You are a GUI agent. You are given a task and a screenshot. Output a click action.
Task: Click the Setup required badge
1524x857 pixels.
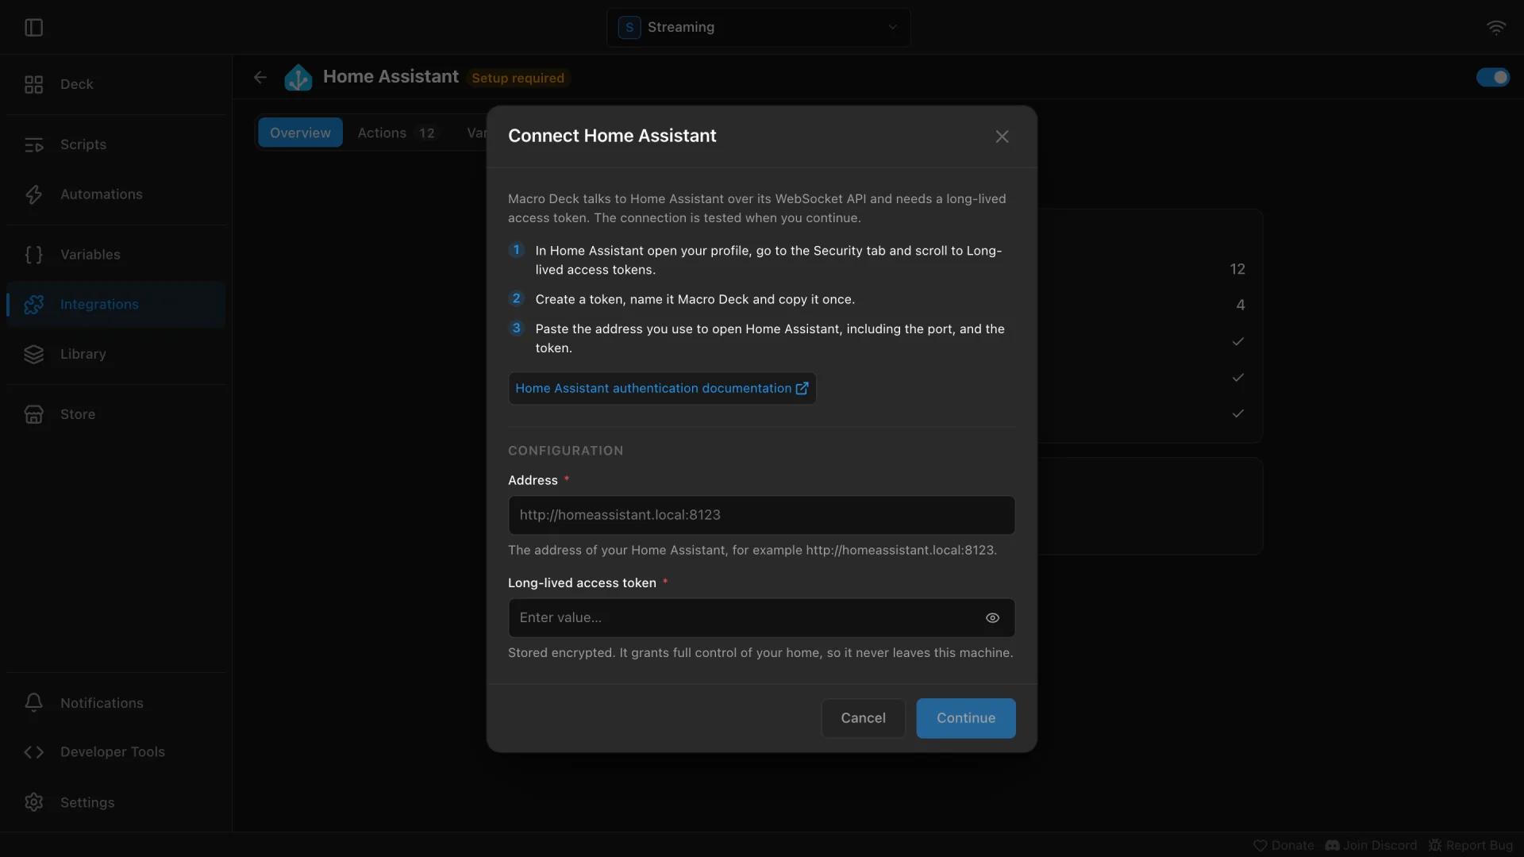point(518,78)
